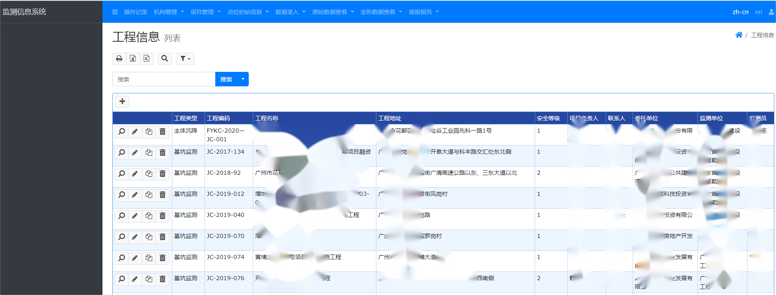The image size is (776, 295).
Task: Sort by the 工程编码 column header
Action: click(x=219, y=118)
